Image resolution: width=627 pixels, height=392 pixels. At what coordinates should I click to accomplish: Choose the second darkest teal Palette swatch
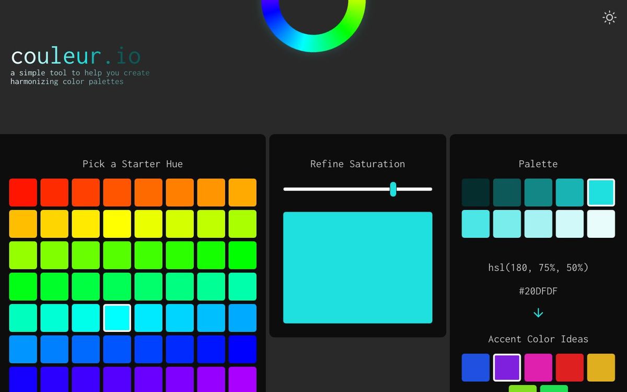pyautogui.click(x=507, y=192)
